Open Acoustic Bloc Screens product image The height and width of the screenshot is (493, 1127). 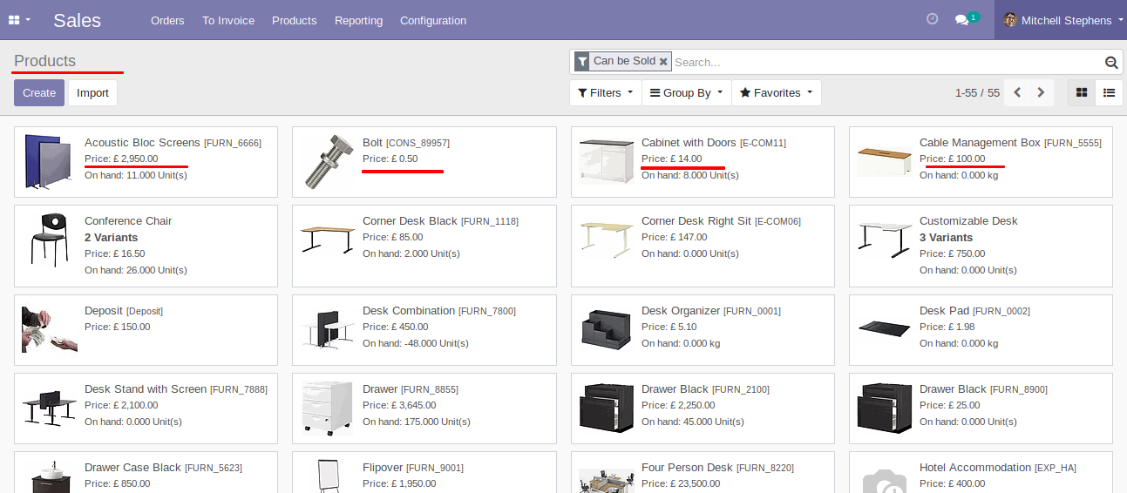pyautogui.click(x=50, y=162)
